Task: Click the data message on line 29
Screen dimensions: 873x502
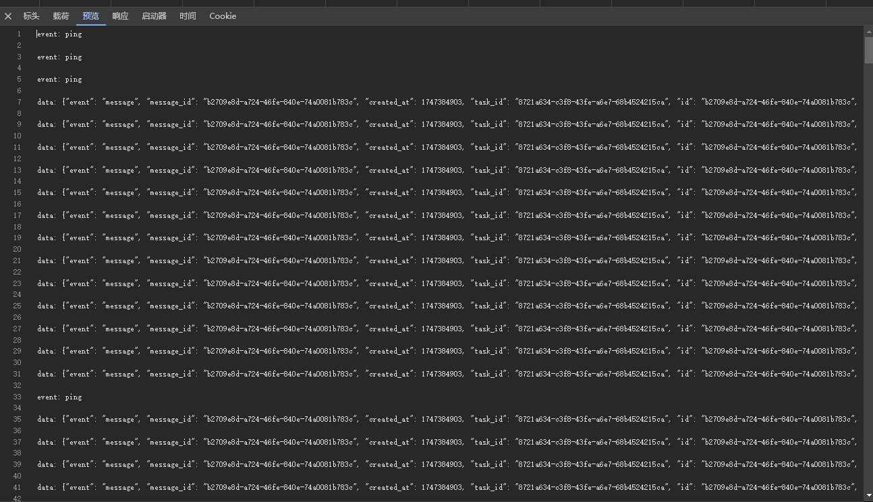Action: [448, 352]
